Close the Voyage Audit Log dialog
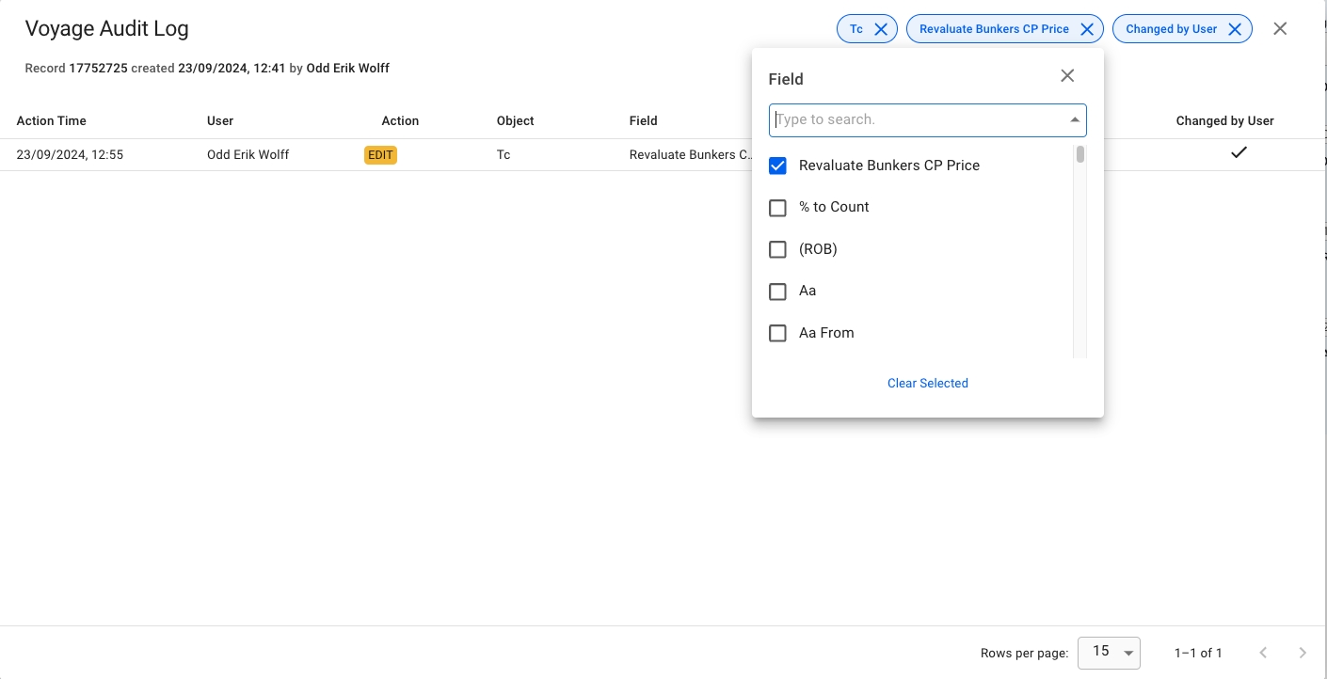1327x679 pixels. pos(1280,29)
